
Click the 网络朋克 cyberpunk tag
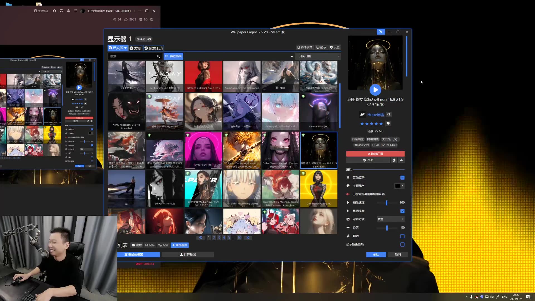pyautogui.click(x=373, y=139)
